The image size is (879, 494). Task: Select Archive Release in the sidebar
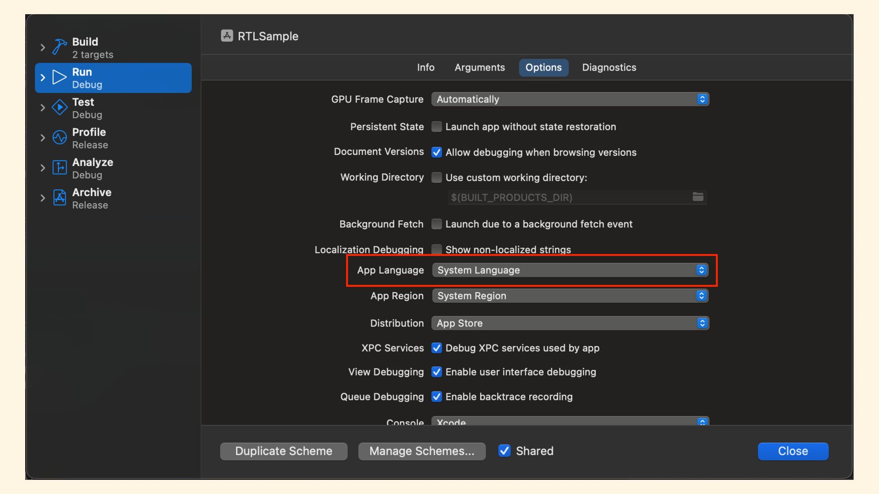pyautogui.click(x=113, y=198)
